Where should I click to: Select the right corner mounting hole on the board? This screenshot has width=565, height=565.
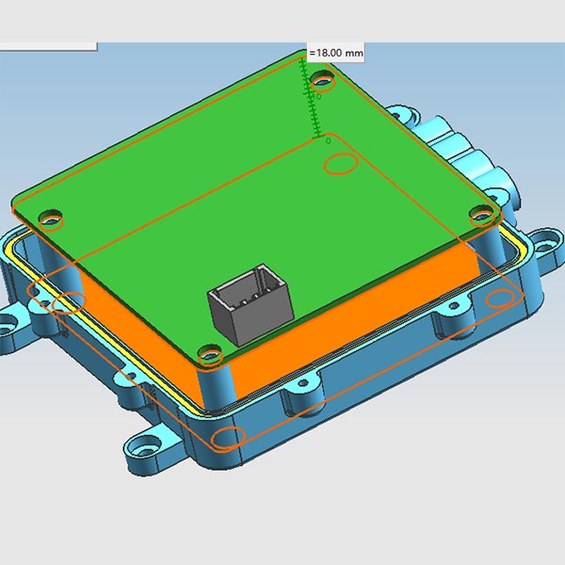coord(481,217)
